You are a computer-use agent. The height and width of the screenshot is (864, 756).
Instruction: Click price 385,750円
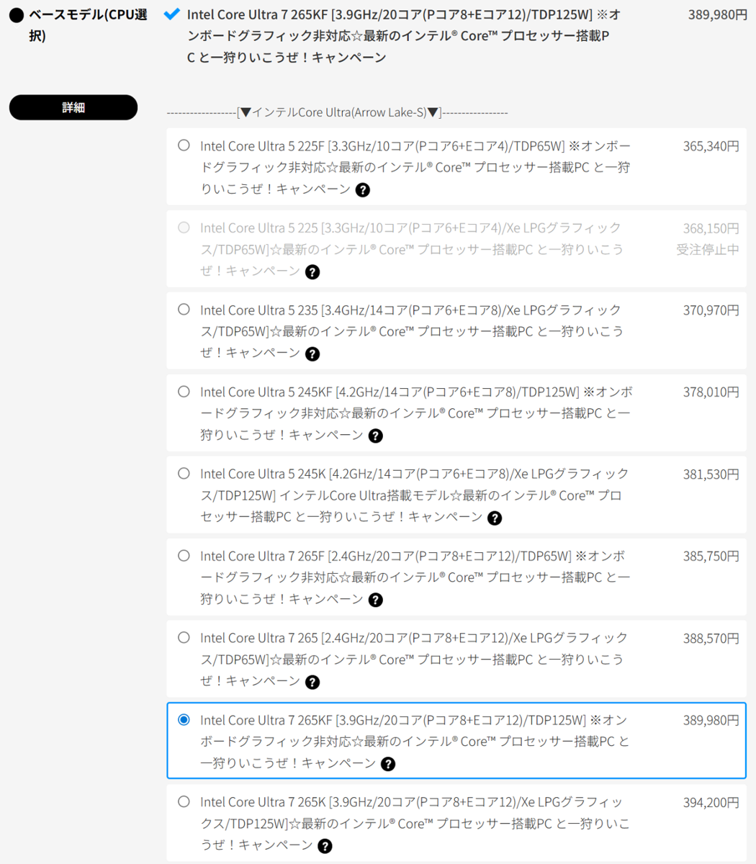pyautogui.click(x=711, y=557)
